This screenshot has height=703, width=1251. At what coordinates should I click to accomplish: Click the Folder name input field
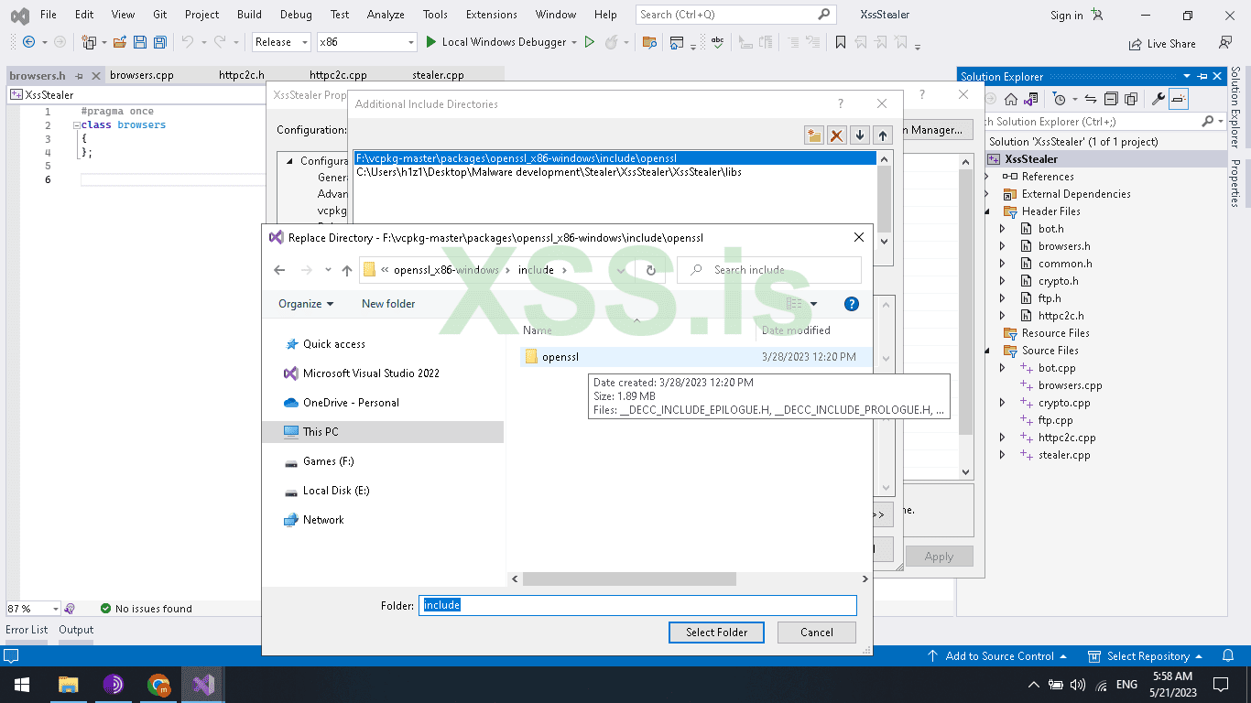[637, 605]
